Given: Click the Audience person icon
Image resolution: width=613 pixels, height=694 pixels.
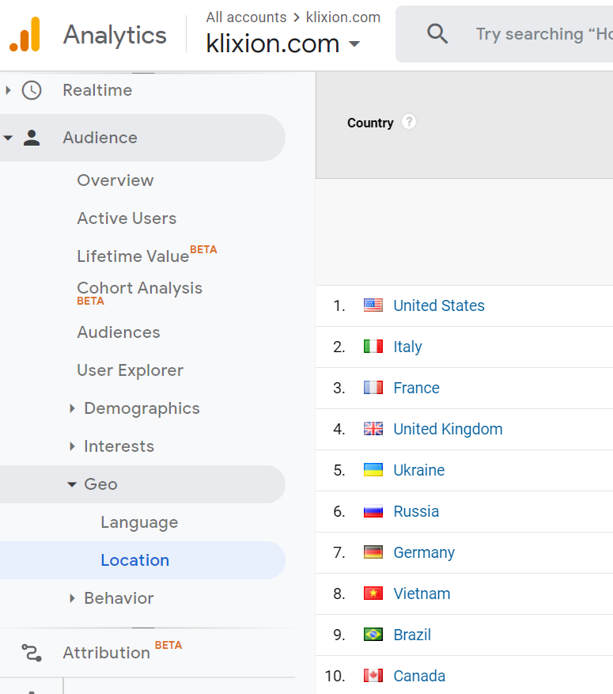Looking at the screenshot, I should click(32, 138).
